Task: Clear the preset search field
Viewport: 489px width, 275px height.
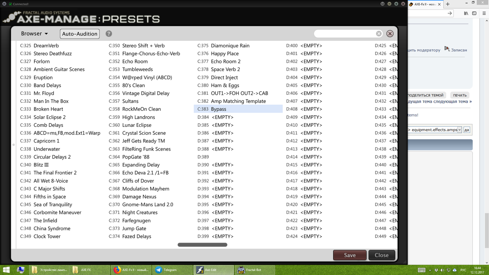Action: (x=379, y=34)
